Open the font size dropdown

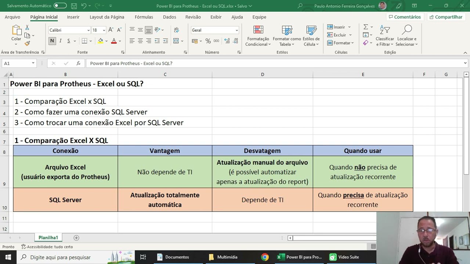click(x=104, y=30)
